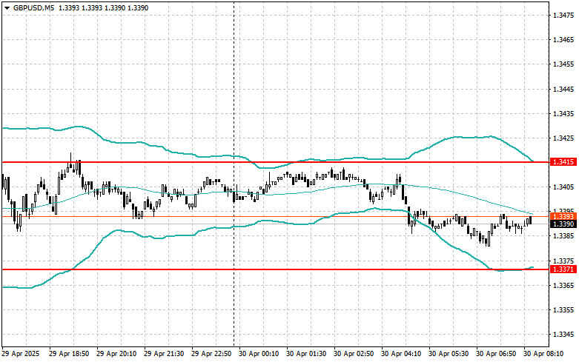Click the 1.3415 red price label
The image size is (579, 362).
(563, 162)
